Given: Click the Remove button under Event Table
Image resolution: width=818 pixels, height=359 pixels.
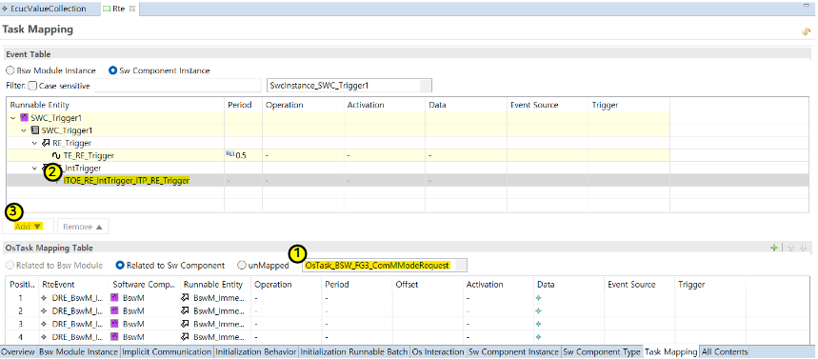Looking at the screenshot, I should [83, 227].
